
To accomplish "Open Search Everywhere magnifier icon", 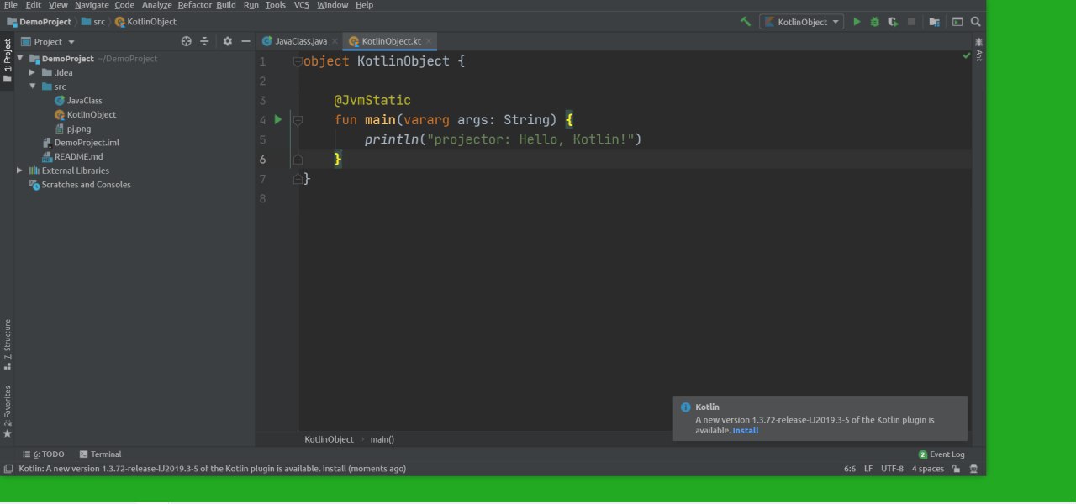I will pos(976,22).
